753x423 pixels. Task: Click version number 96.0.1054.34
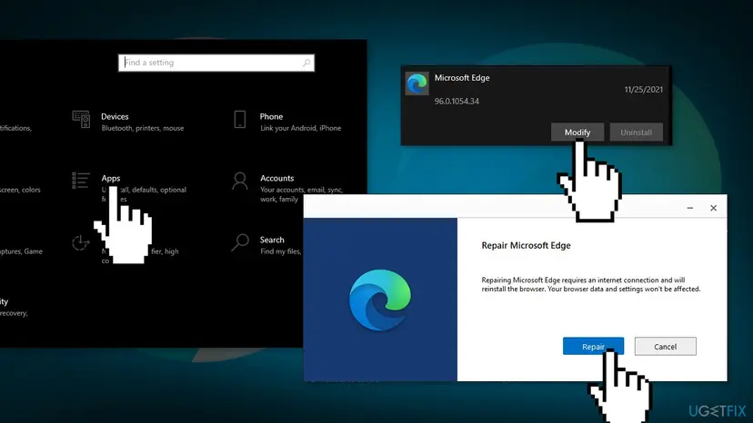(x=457, y=101)
